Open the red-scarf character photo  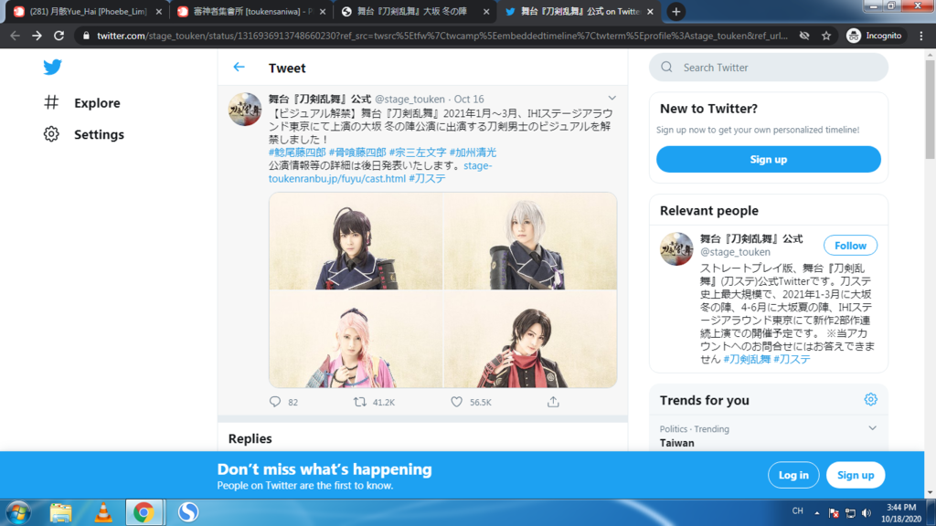click(530, 339)
